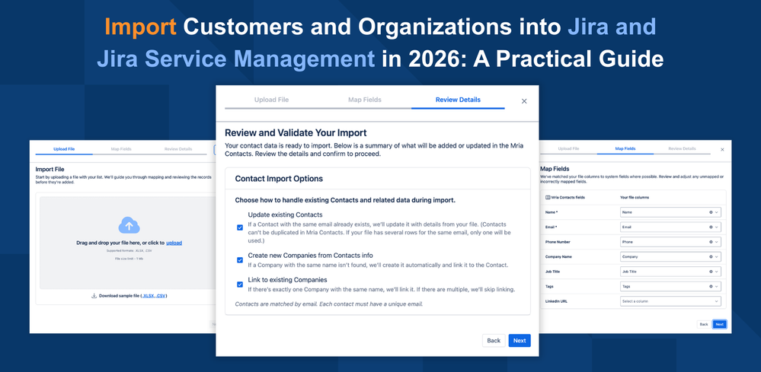The height and width of the screenshot is (372, 761).
Task: Select Map Fields tab in Import File dialog
Action: click(x=121, y=148)
